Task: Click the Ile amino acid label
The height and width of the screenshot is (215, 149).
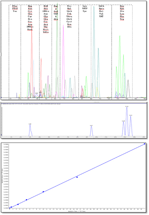Action: point(122,11)
